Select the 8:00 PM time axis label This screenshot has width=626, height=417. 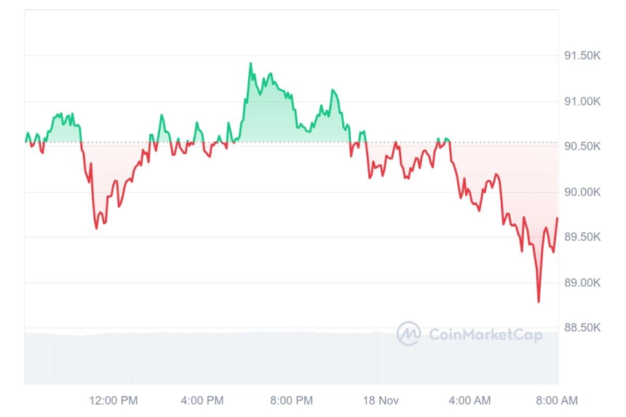point(291,400)
